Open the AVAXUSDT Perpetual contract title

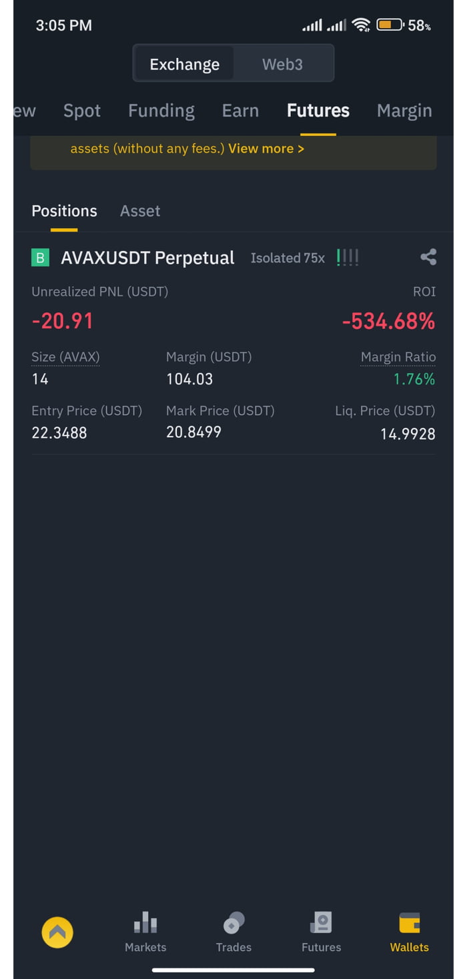(147, 258)
